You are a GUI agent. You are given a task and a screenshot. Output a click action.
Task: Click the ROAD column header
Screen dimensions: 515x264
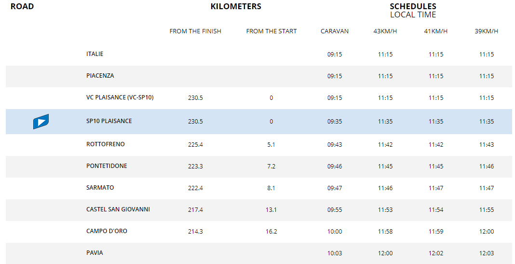click(x=22, y=6)
